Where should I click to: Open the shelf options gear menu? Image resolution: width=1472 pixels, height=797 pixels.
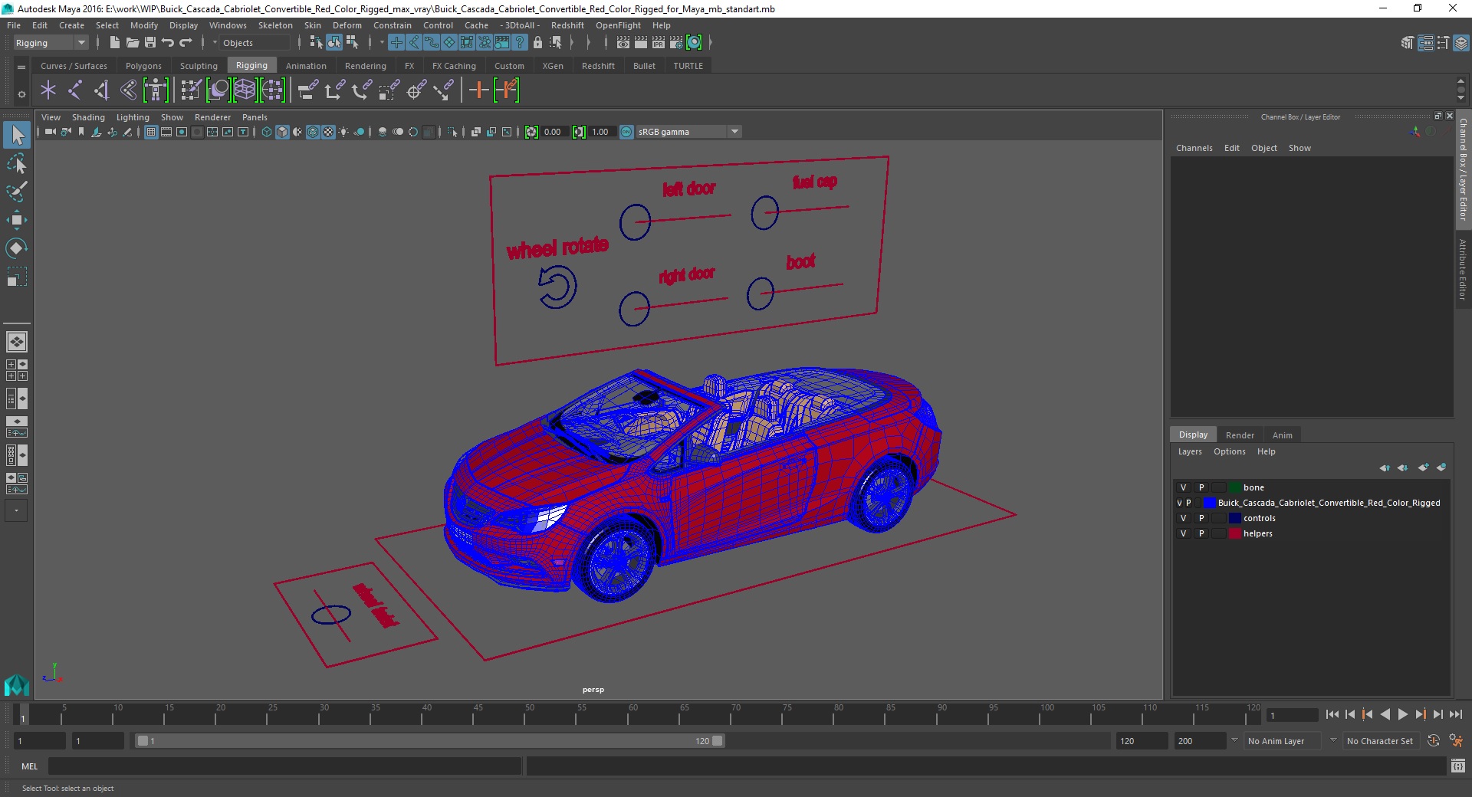pyautogui.click(x=21, y=94)
